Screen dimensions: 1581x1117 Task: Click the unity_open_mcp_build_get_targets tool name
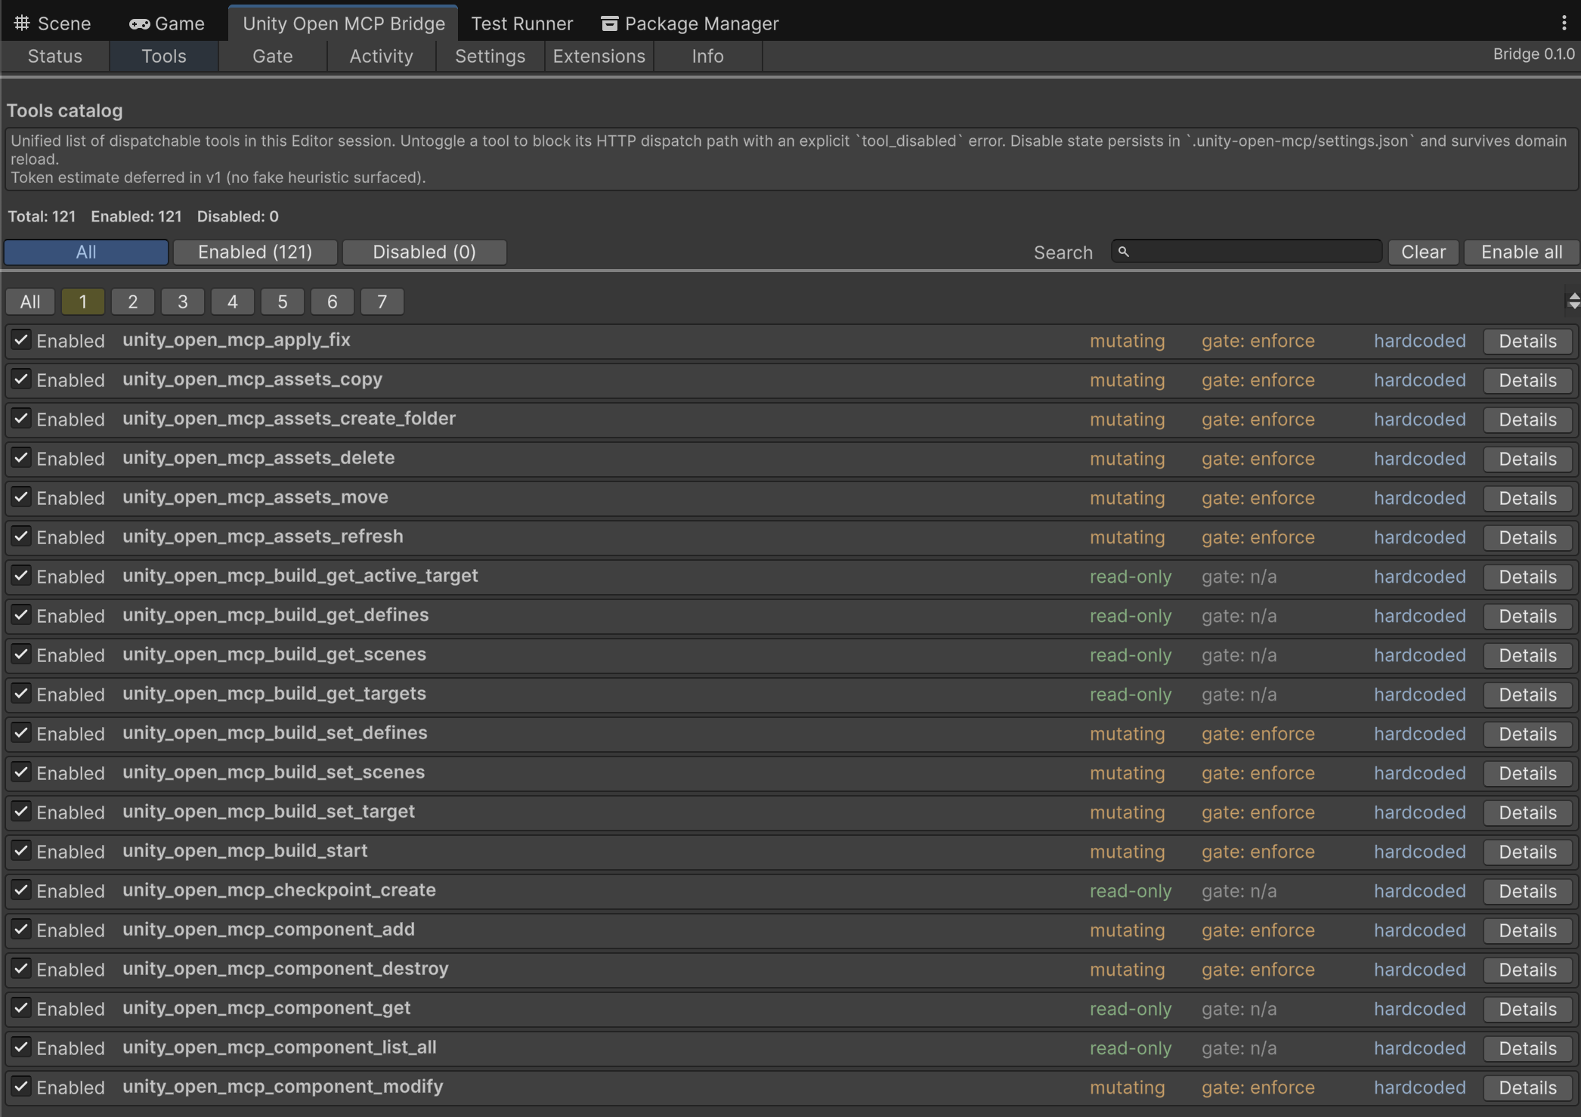274,694
